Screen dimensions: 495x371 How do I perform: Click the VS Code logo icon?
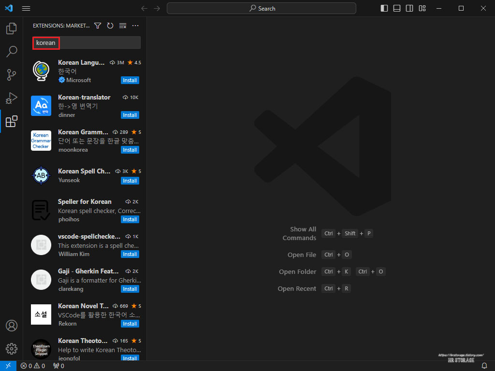[x=9, y=8]
